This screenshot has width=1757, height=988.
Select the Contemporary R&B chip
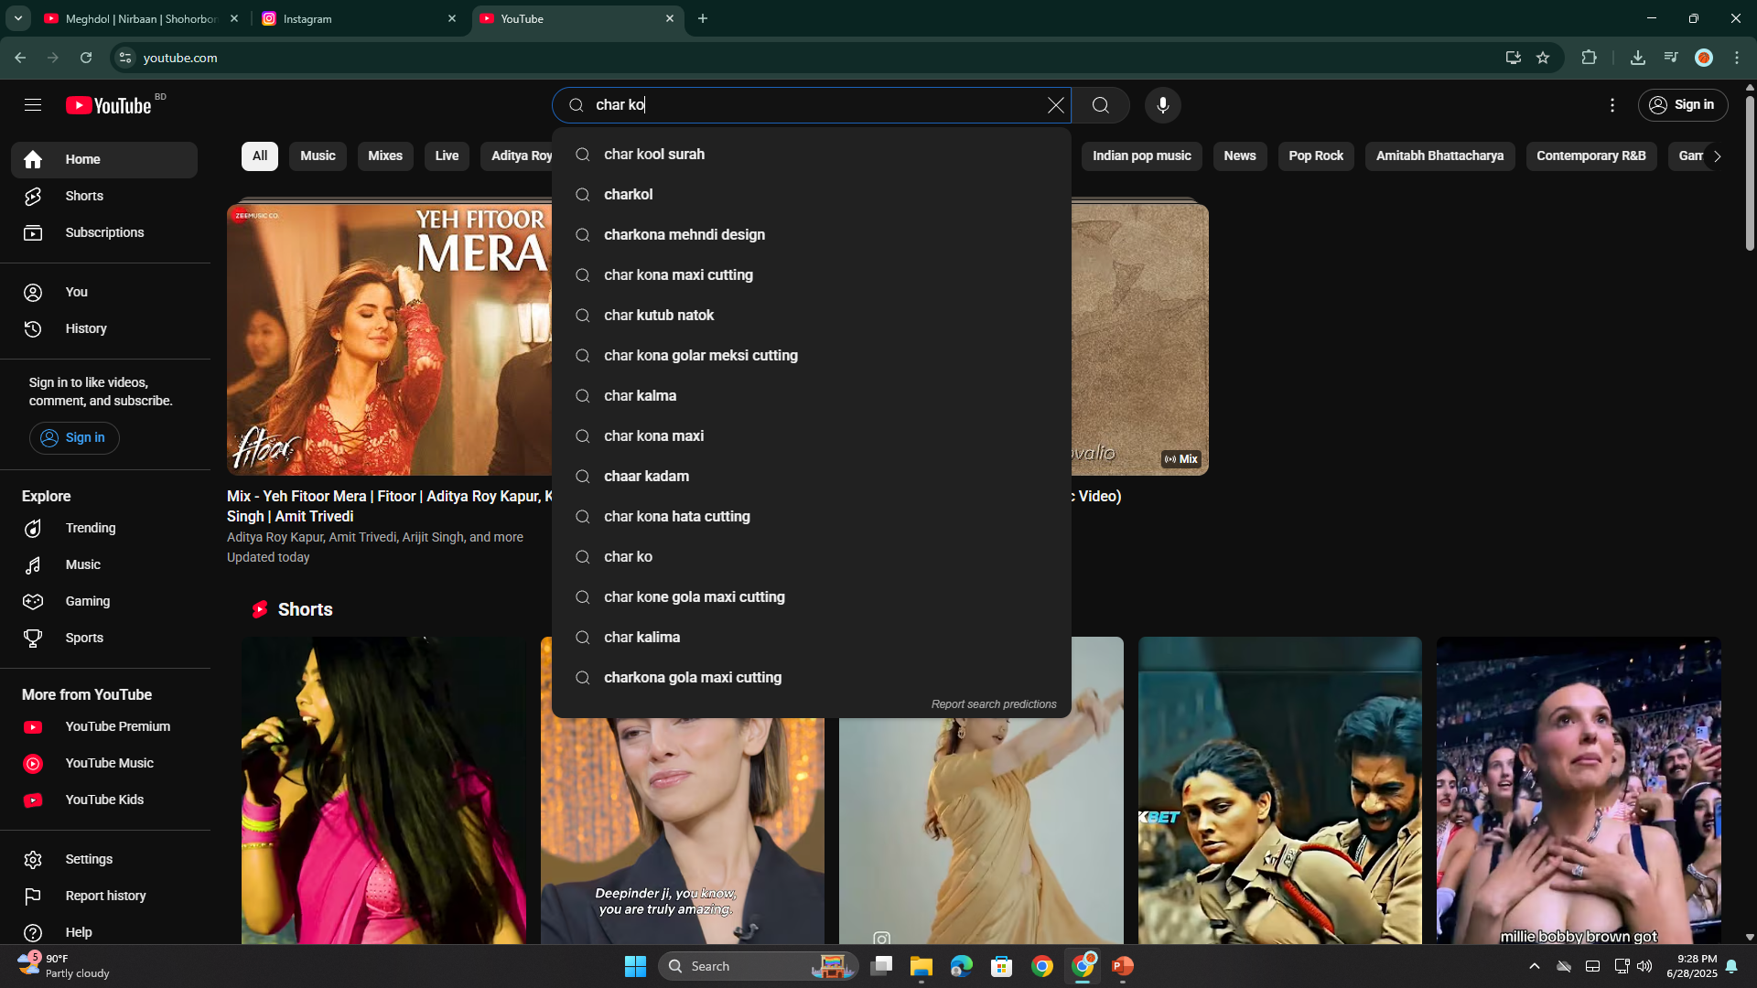point(1591,156)
